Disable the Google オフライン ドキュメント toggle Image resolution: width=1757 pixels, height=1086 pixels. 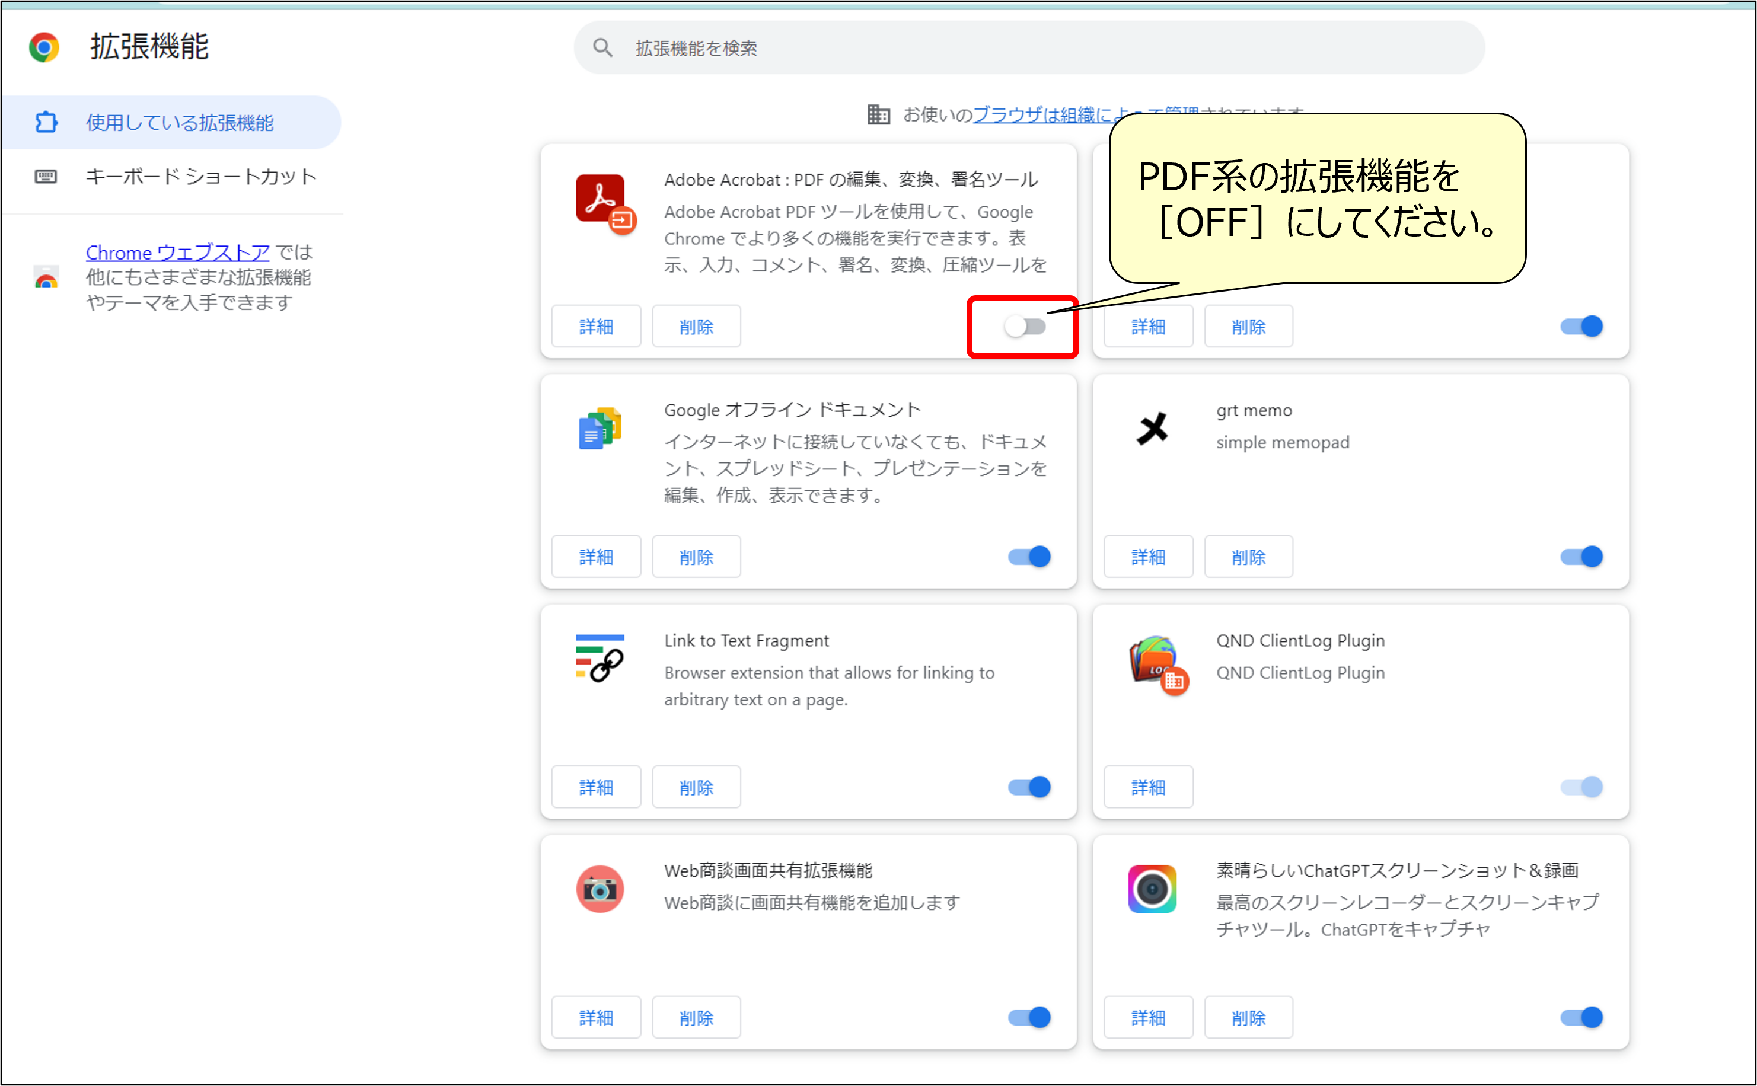click(x=1029, y=556)
